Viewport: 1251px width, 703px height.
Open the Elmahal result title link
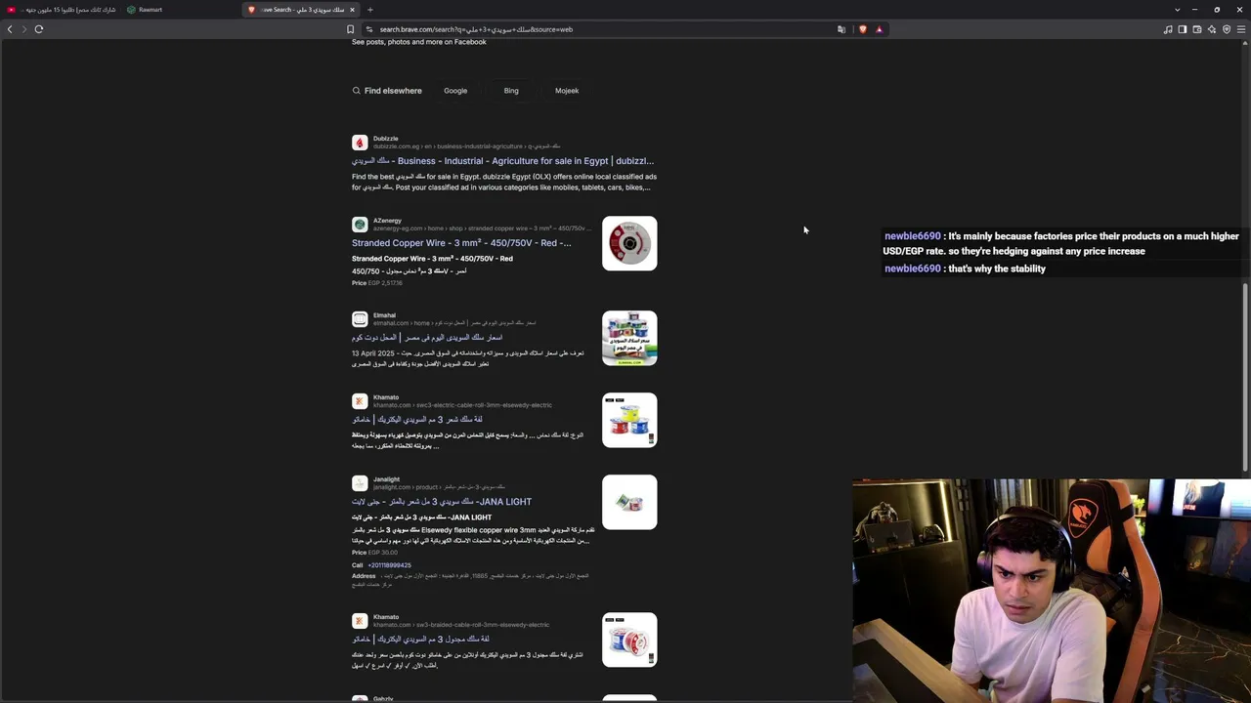(x=427, y=338)
